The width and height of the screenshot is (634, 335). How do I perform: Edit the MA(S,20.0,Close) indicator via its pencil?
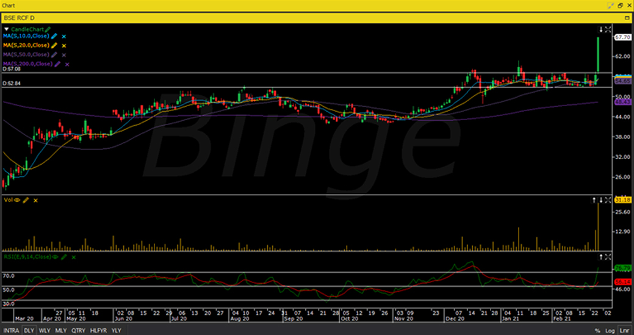(54, 46)
